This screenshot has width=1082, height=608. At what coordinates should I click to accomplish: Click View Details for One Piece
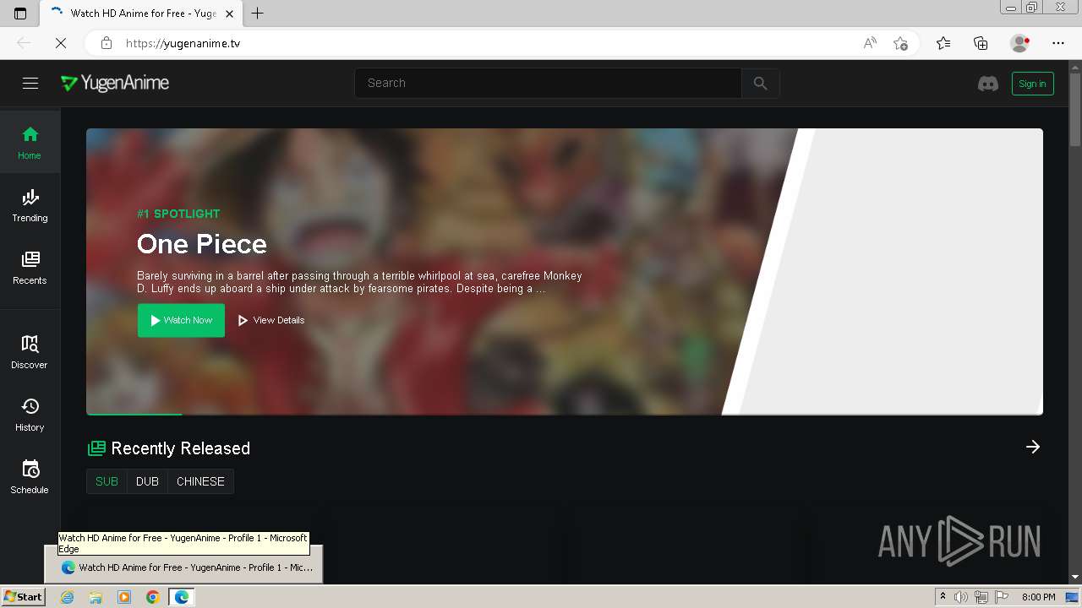(x=271, y=320)
